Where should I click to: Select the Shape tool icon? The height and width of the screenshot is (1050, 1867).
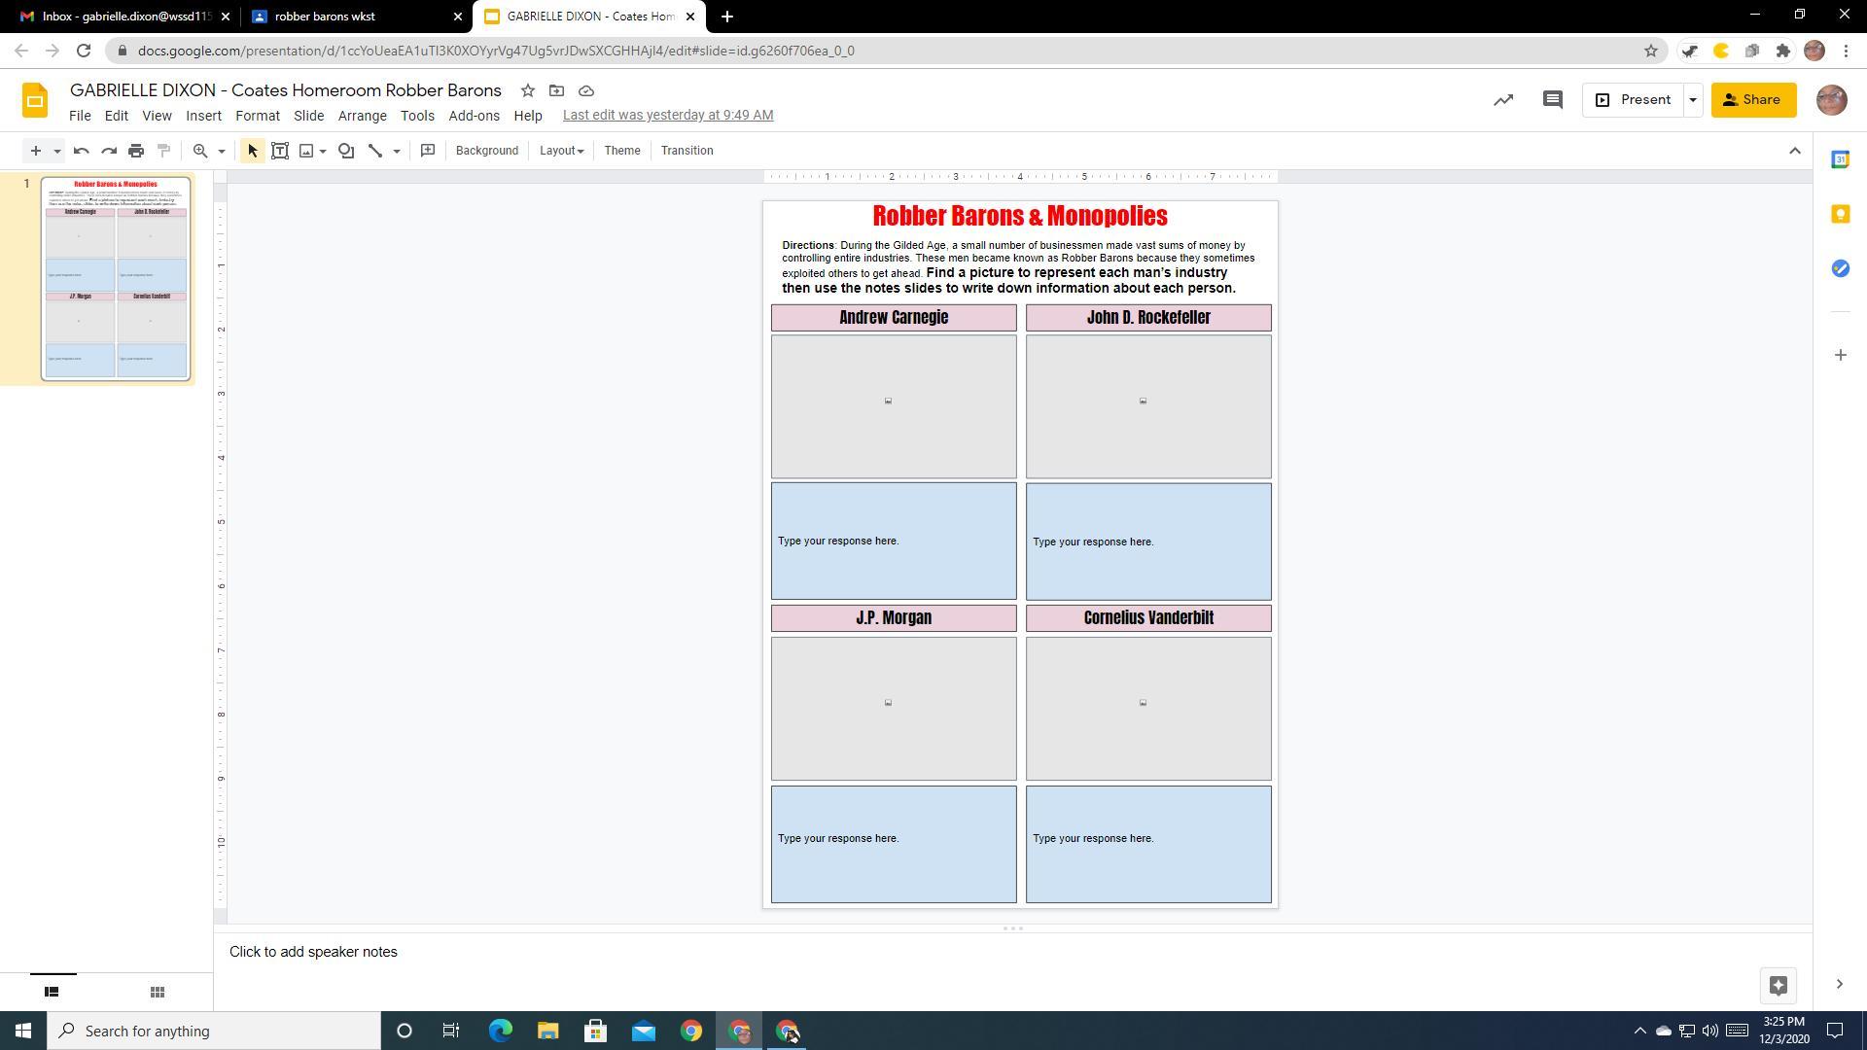[346, 151]
